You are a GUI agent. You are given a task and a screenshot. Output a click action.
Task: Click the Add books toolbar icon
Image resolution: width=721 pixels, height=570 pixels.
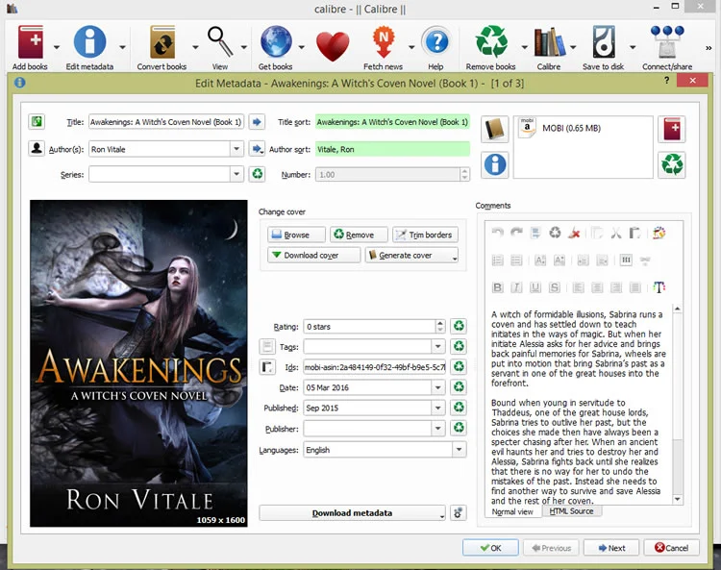point(31,42)
